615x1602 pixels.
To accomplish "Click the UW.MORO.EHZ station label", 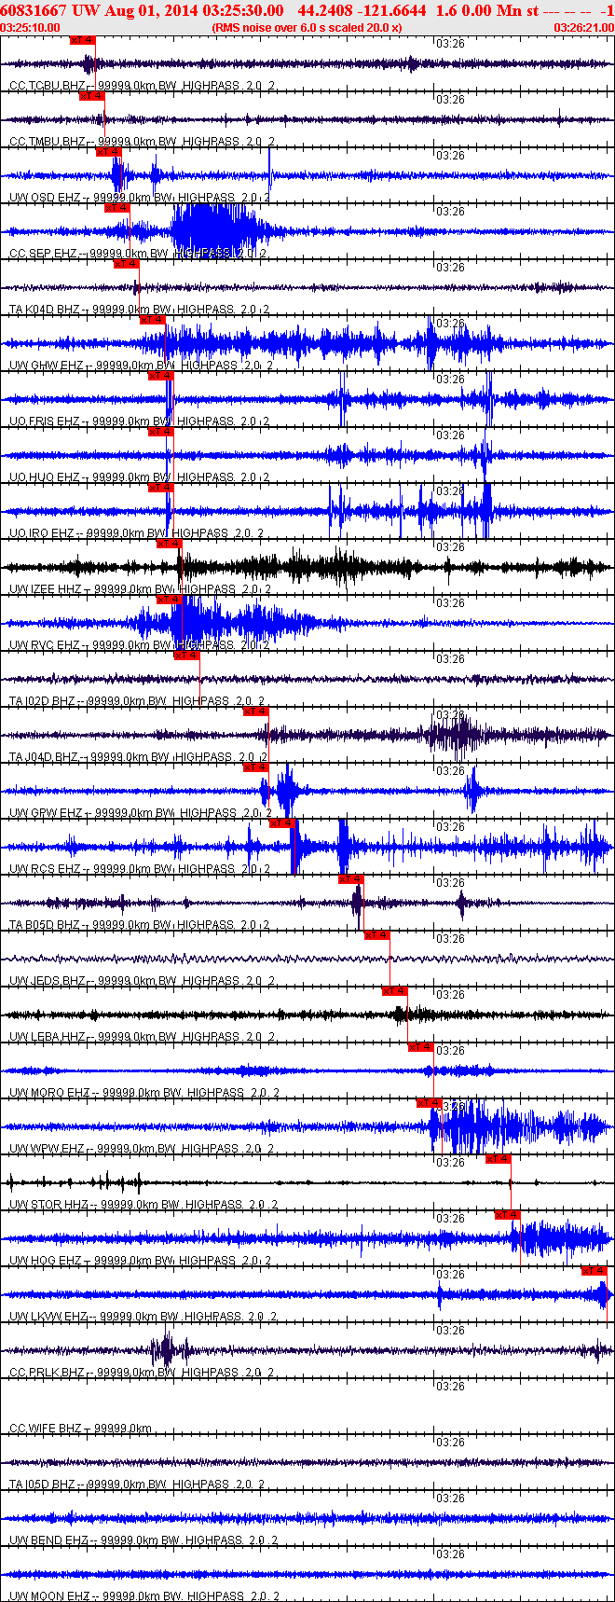I will (49, 1093).
